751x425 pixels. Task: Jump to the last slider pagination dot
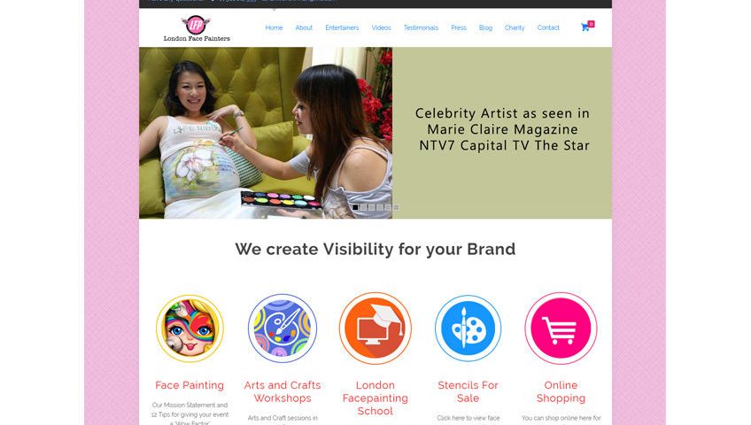point(396,207)
